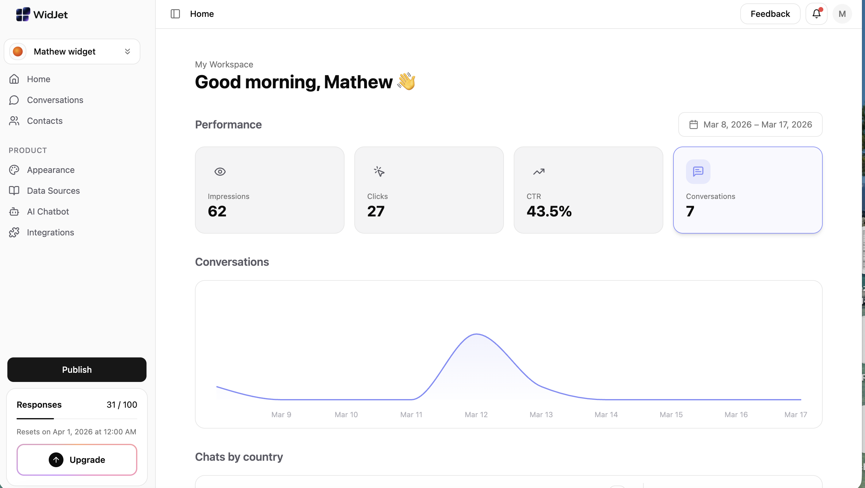Click the Integrations puzzle icon

tap(14, 232)
